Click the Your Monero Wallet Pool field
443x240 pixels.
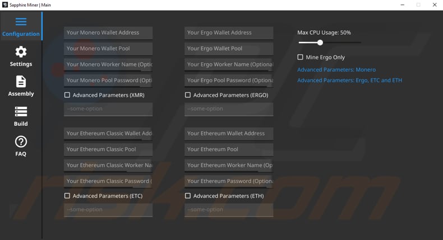[x=108, y=49]
